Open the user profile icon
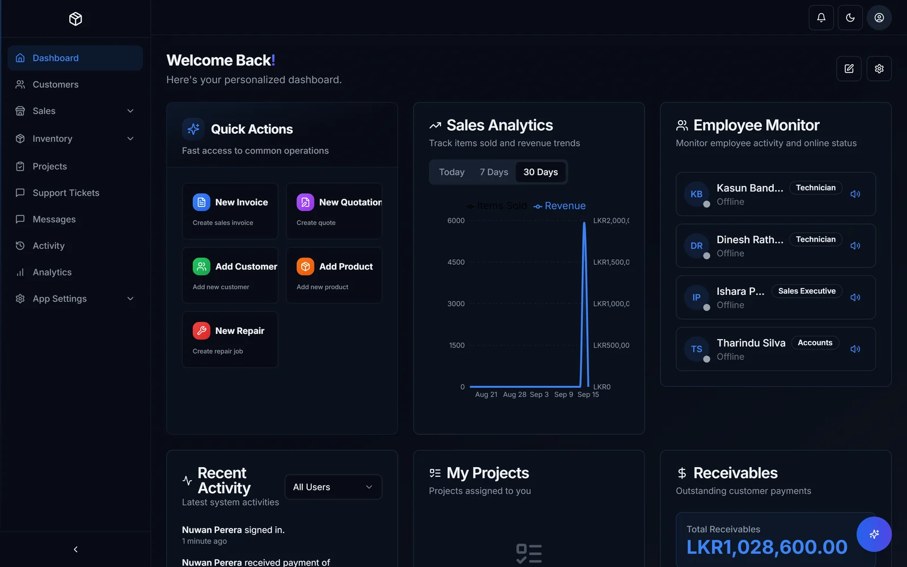 tap(879, 18)
